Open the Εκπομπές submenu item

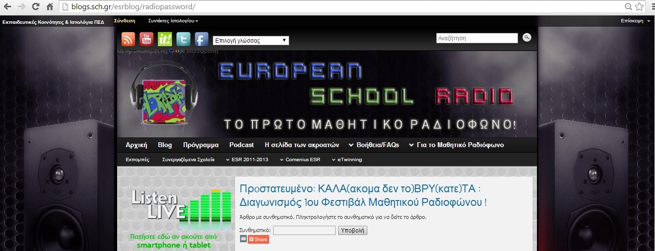pyautogui.click(x=138, y=159)
